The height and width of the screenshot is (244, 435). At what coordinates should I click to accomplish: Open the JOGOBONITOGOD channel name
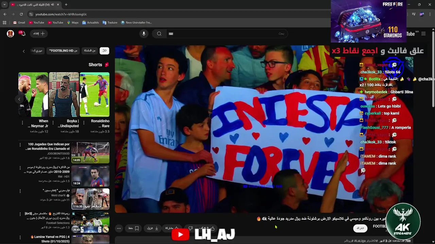tap(58, 154)
